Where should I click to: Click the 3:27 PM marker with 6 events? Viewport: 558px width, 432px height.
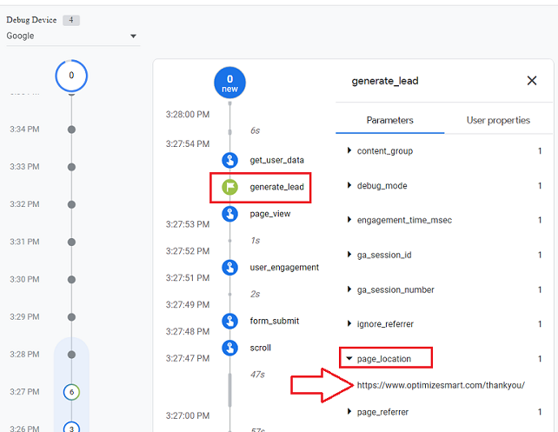point(71,392)
